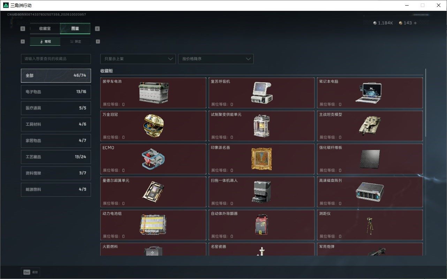Click the 测距仪 rangefinder tripod icon
447x279 pixels.
pos(369,225)
